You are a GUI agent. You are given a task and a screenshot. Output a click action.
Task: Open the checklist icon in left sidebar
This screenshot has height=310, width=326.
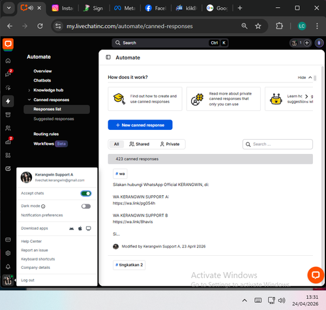coord(8,168)
